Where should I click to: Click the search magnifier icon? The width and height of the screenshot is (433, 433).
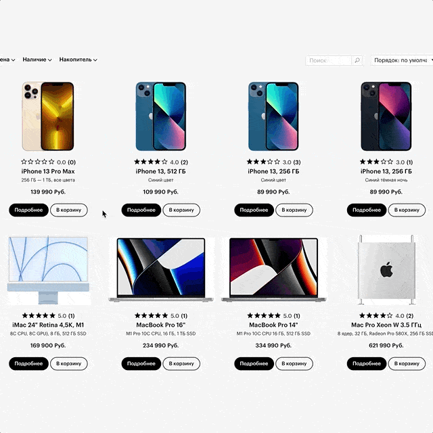pyautogui.click(x=357, y=60)
